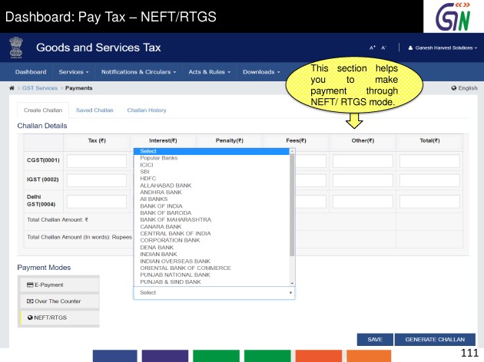Click the GSTN logo at top right
The height and width of the screenshot is (362, 484).
[453, 16]
